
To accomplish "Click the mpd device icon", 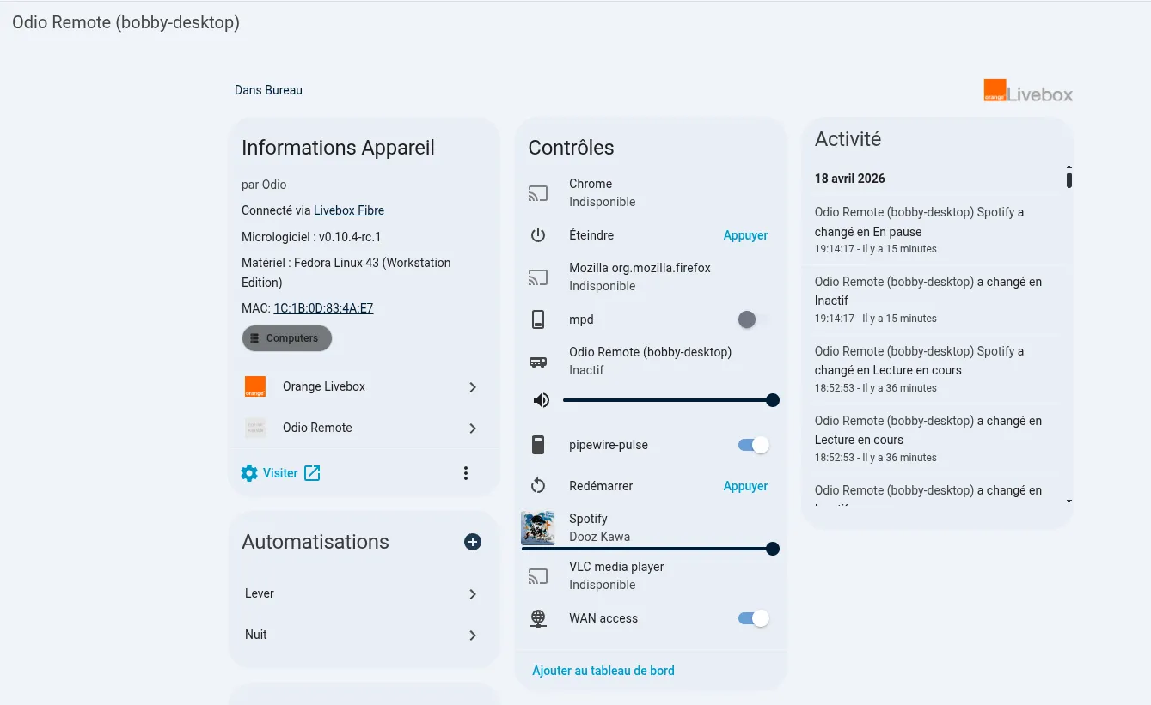I will (x=538, y=319).
